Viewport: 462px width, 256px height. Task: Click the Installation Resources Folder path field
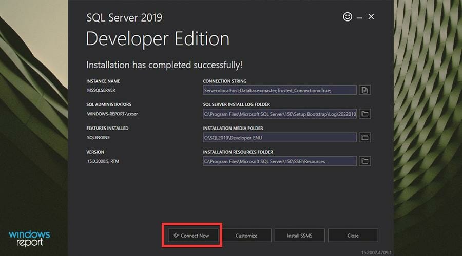click(x=280, y=161)
